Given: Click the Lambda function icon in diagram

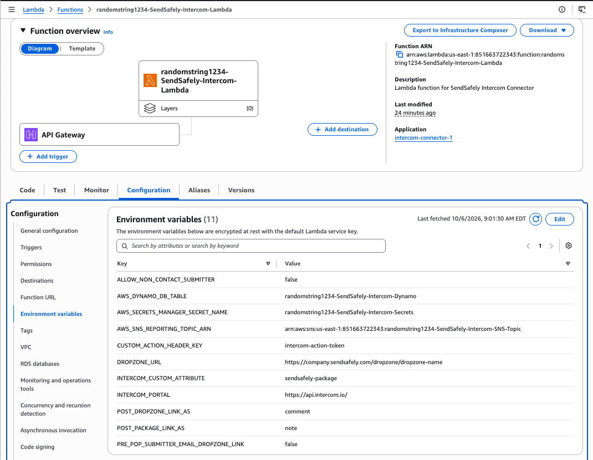Looking at the screenshot, I should coord(150,80).
